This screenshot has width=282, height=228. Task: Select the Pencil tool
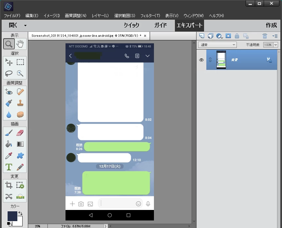[20, 167]
